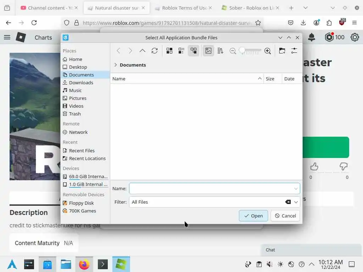Expand the Filter dropdown list
363x272 pixels.
pyautogui.click(x=296, y=202)
